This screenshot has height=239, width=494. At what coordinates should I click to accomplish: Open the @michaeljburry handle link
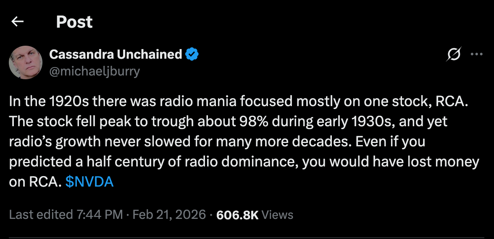[x=95, y=71]
